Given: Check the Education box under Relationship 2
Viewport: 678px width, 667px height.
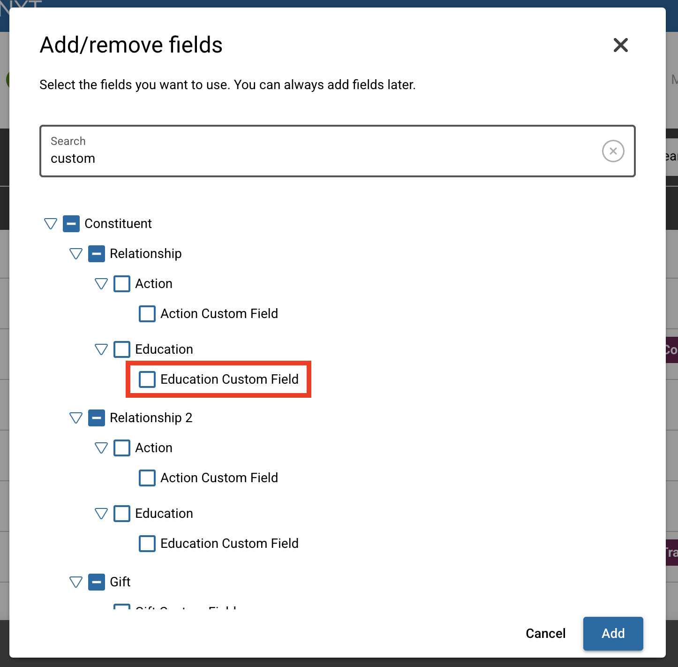Looking at the screenshot, I should tap(122, 514).
